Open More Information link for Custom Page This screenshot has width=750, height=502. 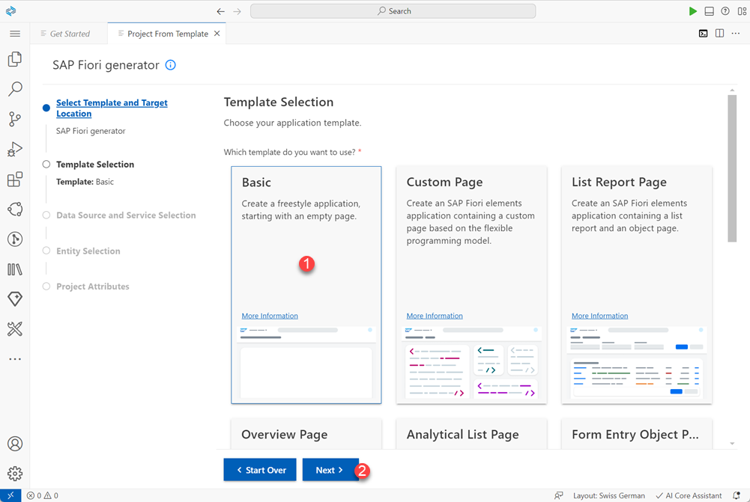click(435, 316)
